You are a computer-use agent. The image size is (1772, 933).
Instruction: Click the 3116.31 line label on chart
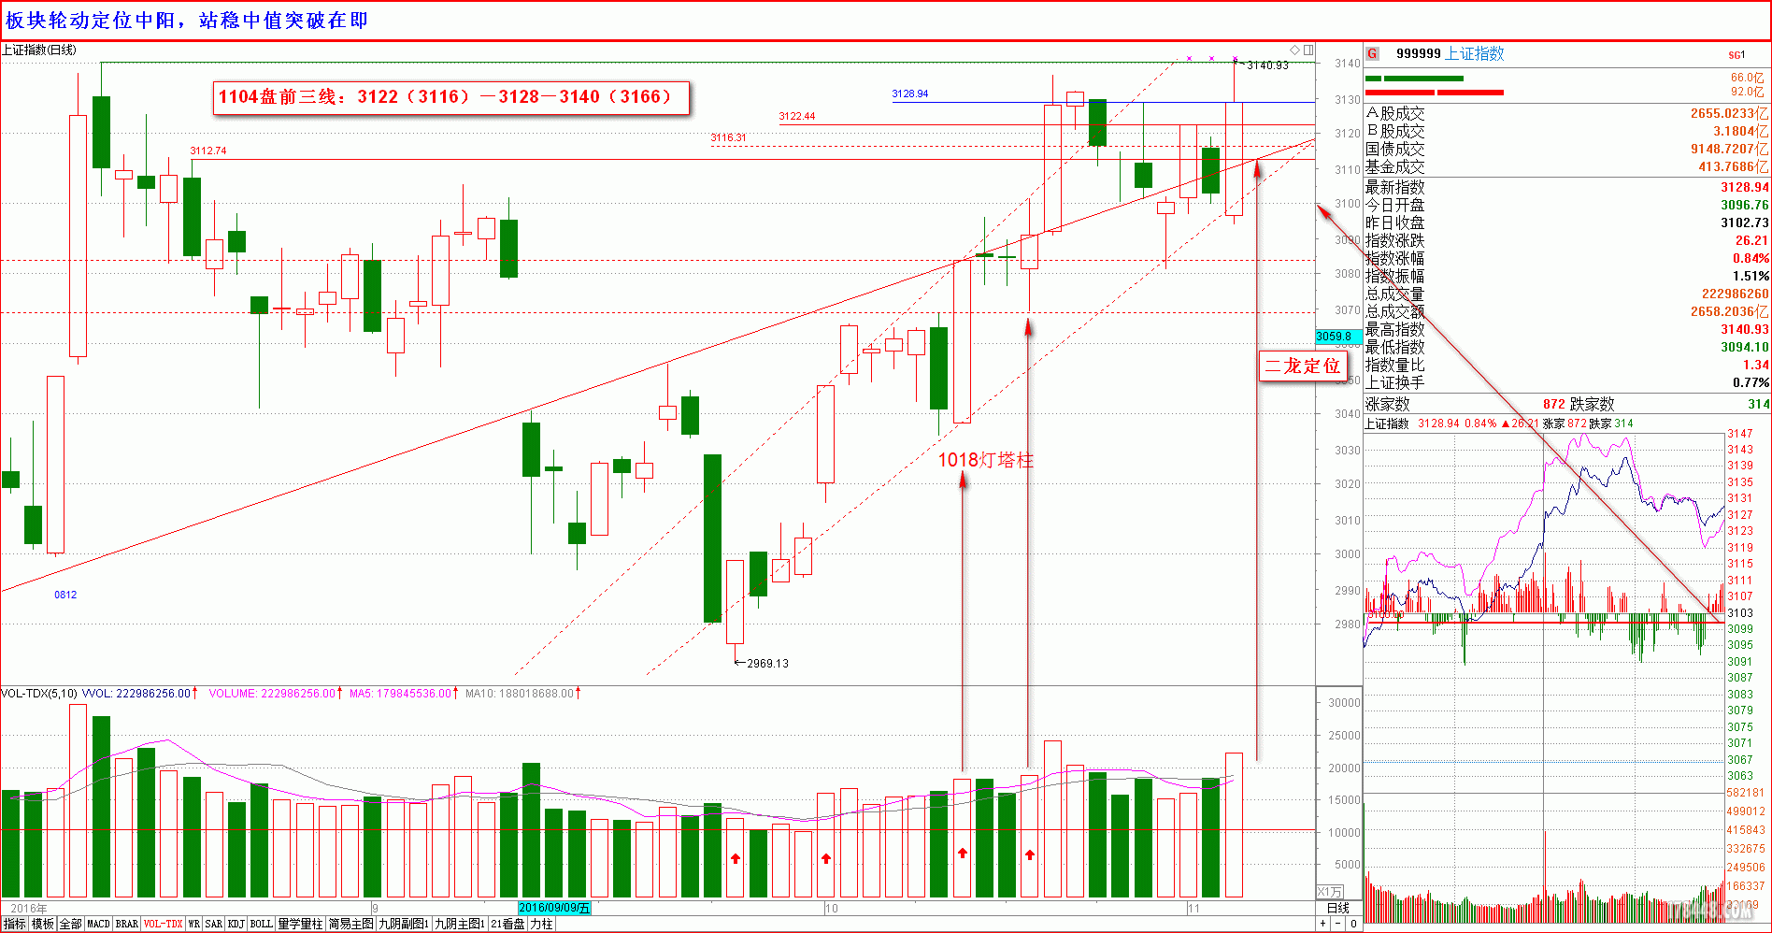point(728,137)
